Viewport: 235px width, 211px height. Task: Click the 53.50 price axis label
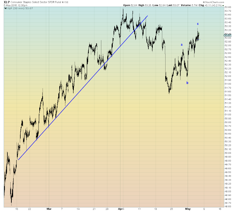pos(228,19)
